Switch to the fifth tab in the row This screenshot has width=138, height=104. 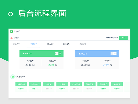(83, 44)
